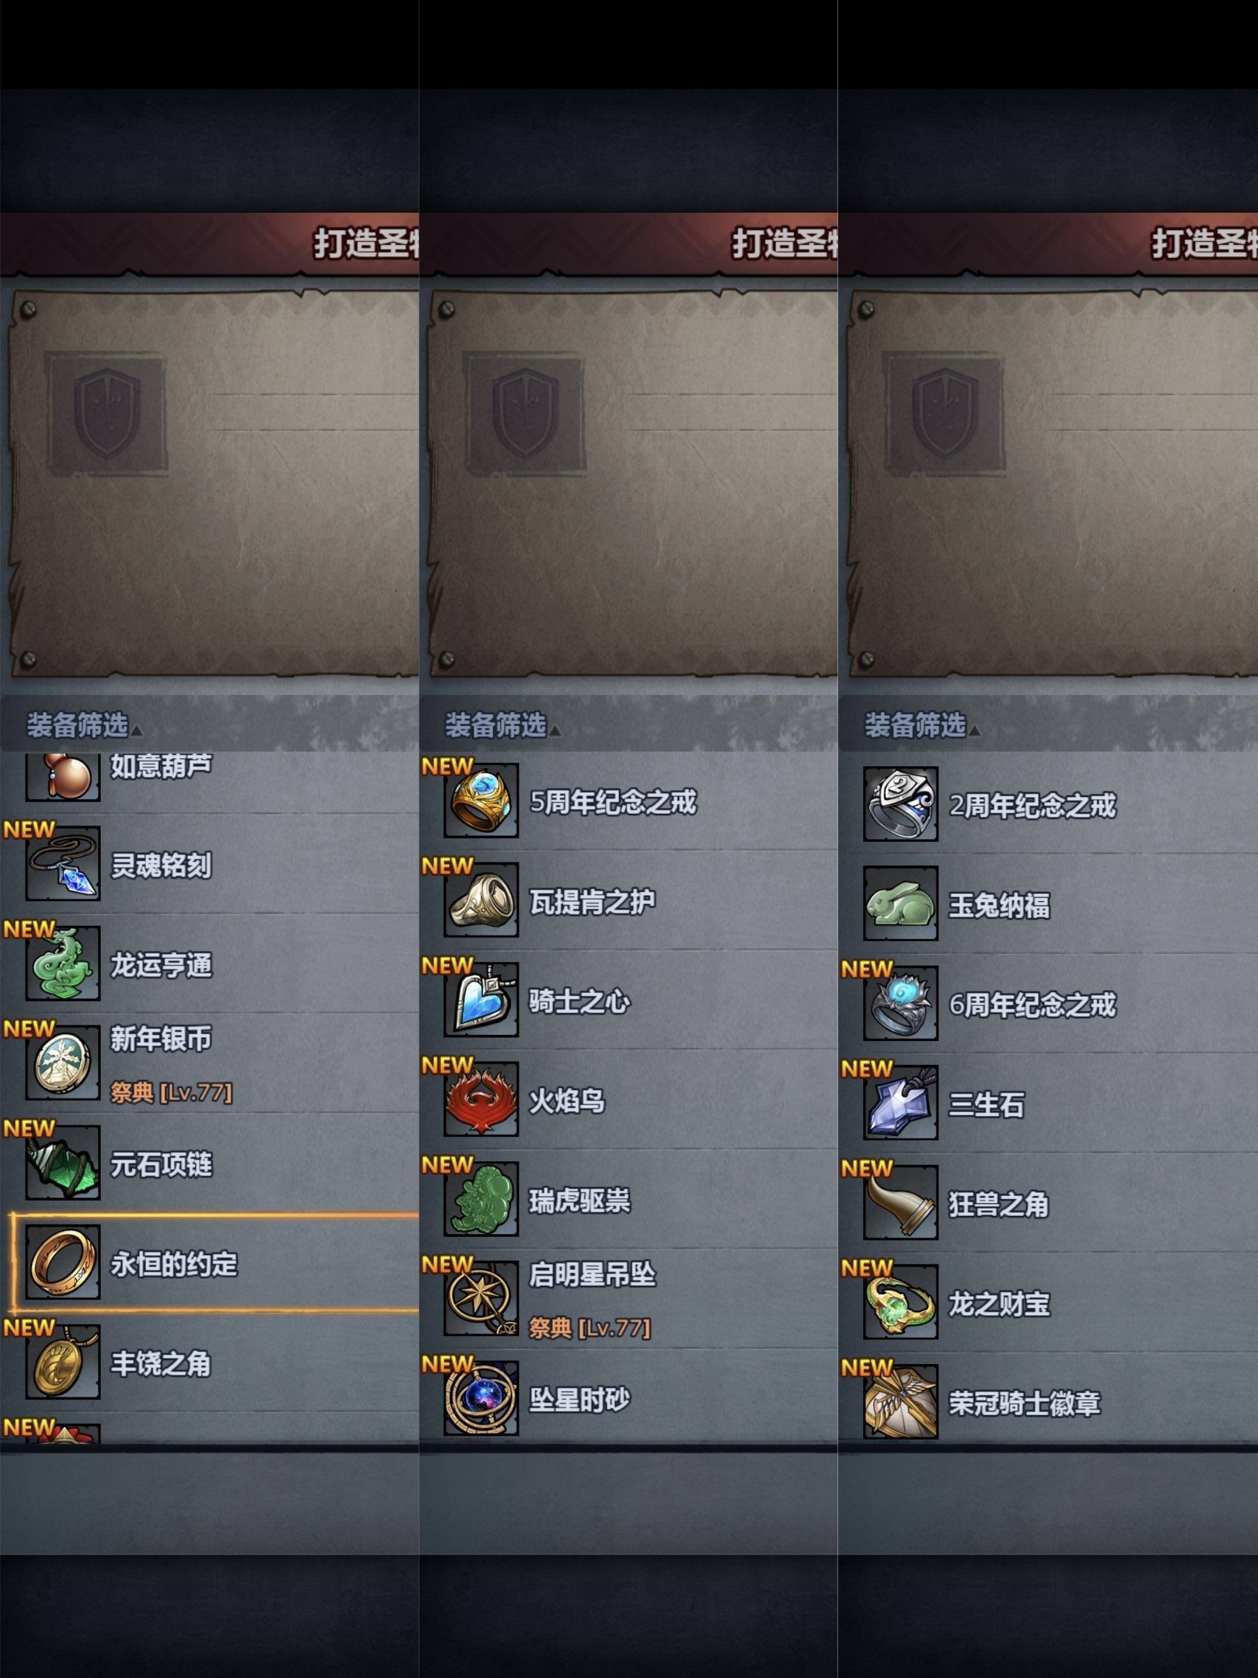Screen dimensions: 1258x1678
Task: Click the 龙运亨通 jade dragon icon
Action: point(63,964)
